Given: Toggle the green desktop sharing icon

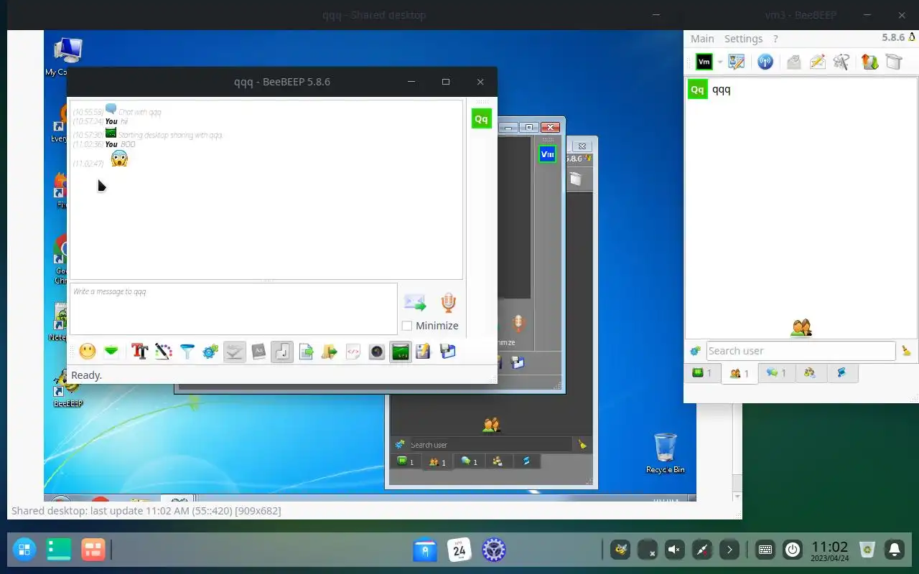Looking at the screenshot, I should (x=401, y=352).
